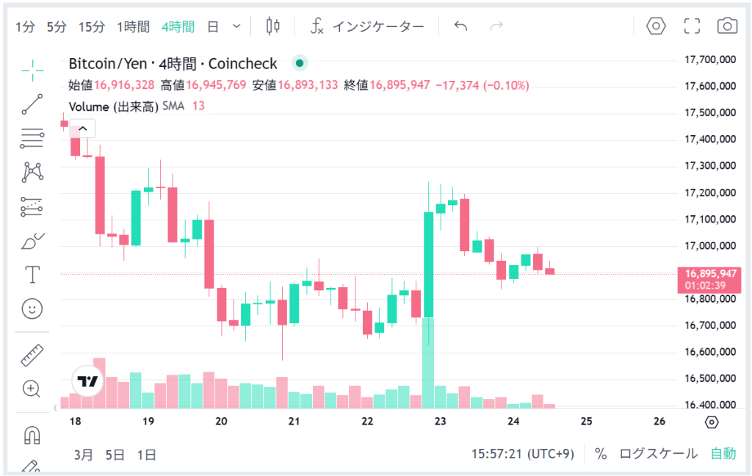This screenshot has height=476, width=752.
Task: Open the candlestick chart type selector
Action: click(x=273, y=26)
